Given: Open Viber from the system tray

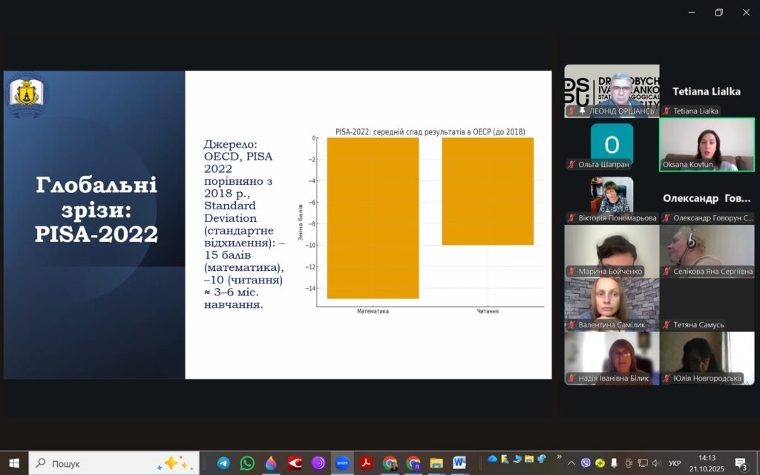Looking at the screenshot, I should (586, 464).
